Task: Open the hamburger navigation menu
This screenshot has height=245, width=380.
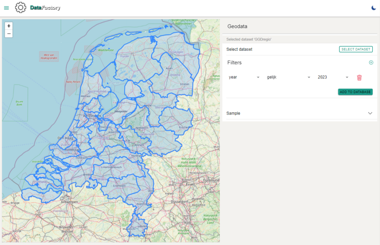Action: (6, 8)
